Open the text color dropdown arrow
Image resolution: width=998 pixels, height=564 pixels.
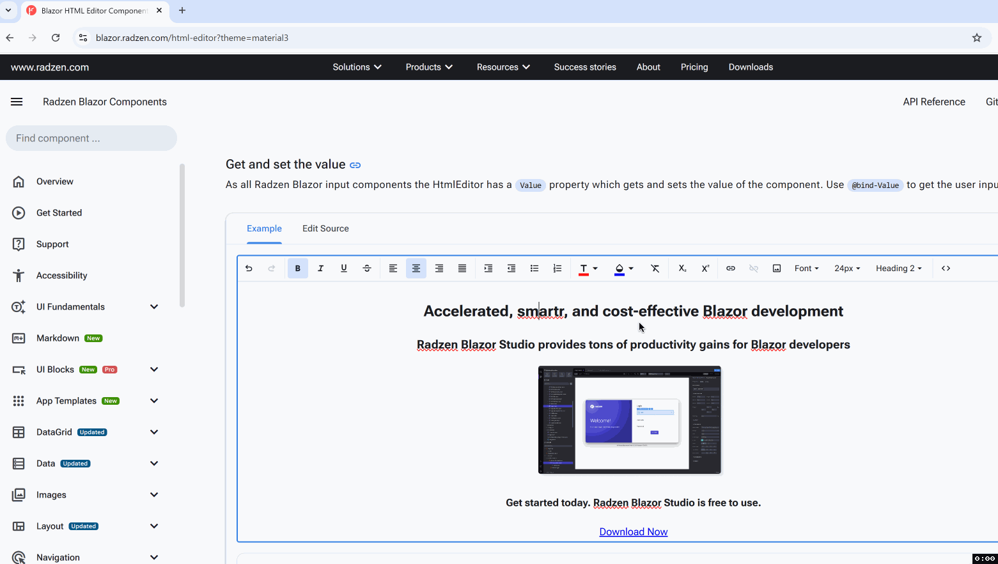[x=595, y=269]
